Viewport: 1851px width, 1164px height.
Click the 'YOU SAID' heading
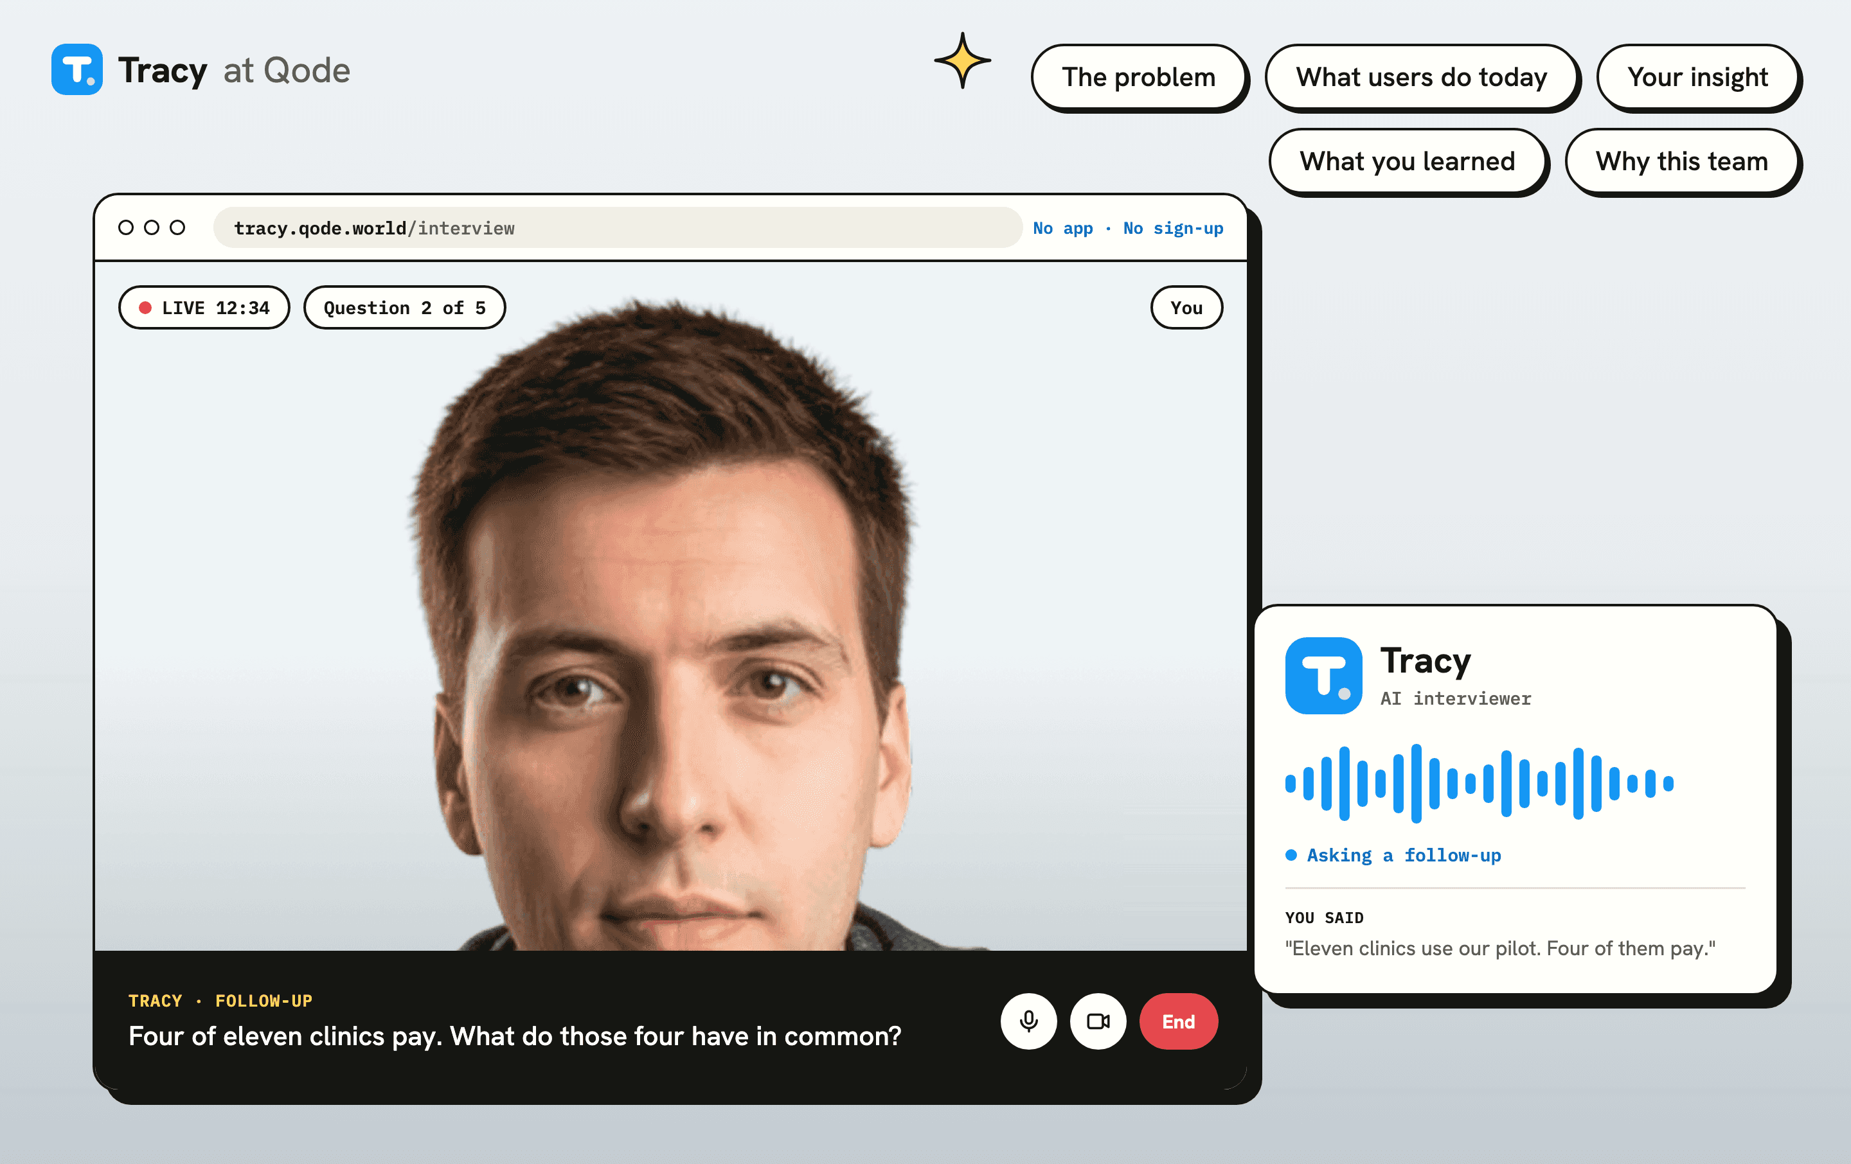click(1324, 917)
